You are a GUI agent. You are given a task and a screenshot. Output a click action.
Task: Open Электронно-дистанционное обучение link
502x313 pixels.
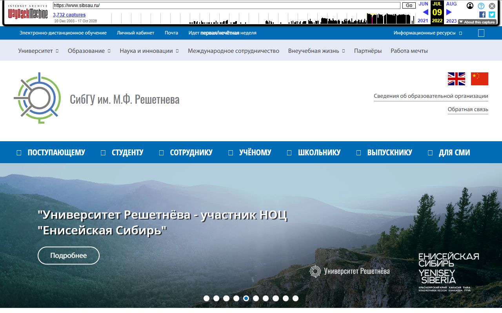click(x=63, y=33)
